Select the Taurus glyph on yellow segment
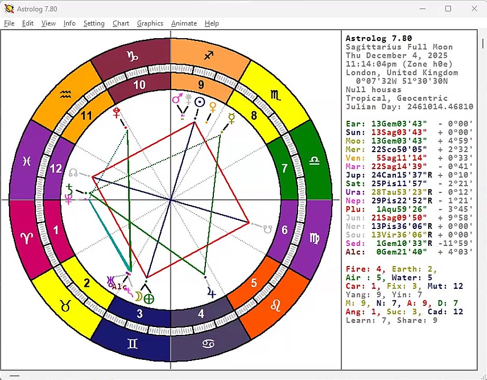487x380 pixels. [65, 305]
